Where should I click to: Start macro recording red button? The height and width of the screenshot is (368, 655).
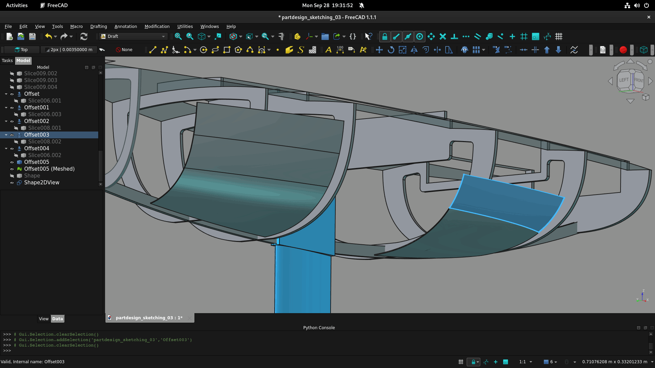click(x=623, y=50)
